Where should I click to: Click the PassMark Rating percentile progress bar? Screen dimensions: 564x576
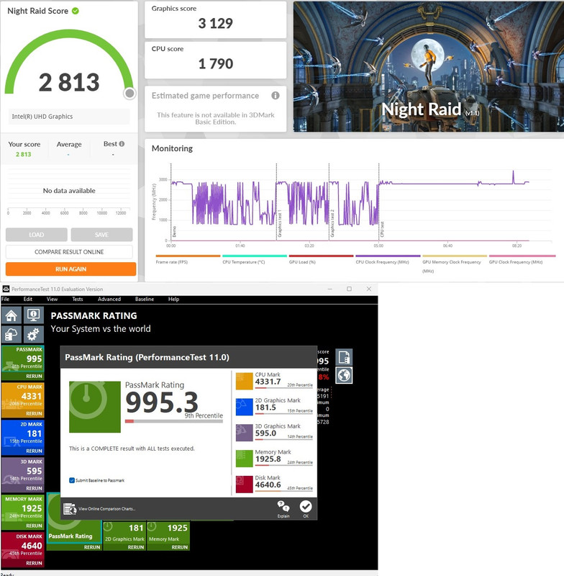coord(174,421)
